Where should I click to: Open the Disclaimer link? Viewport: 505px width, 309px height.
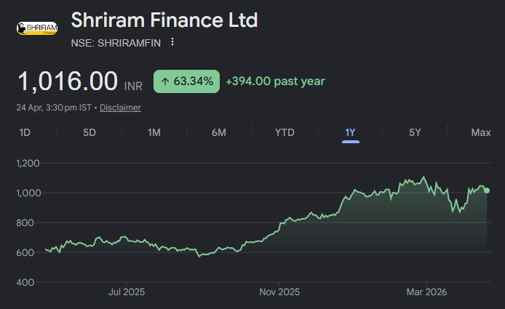[120, 108]
